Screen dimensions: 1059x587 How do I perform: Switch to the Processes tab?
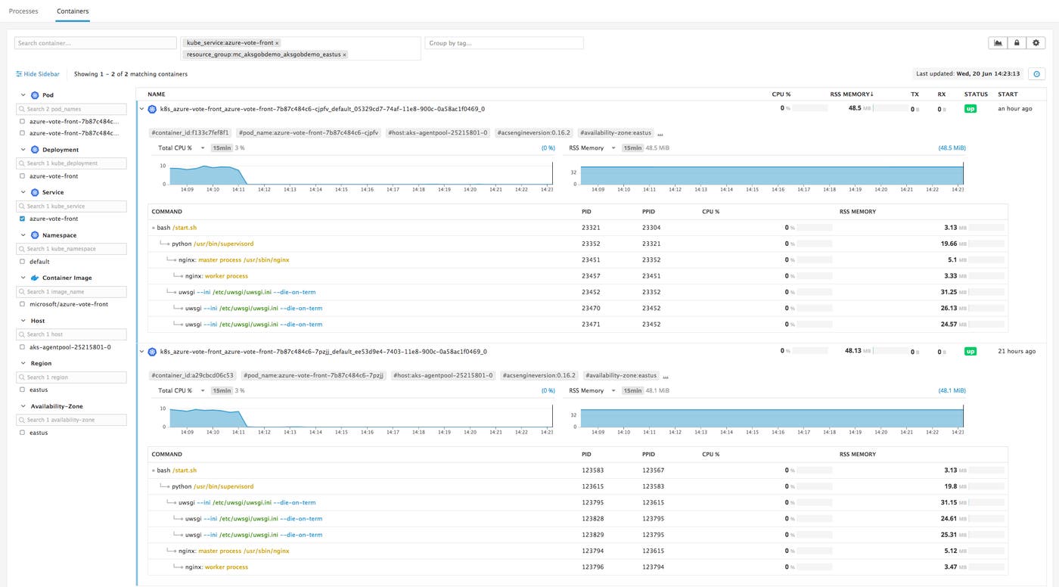coord(23,11)
